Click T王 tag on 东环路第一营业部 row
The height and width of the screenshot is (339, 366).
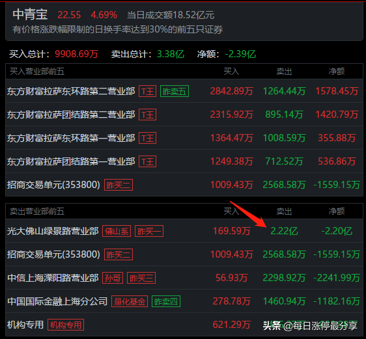point(148,138)
